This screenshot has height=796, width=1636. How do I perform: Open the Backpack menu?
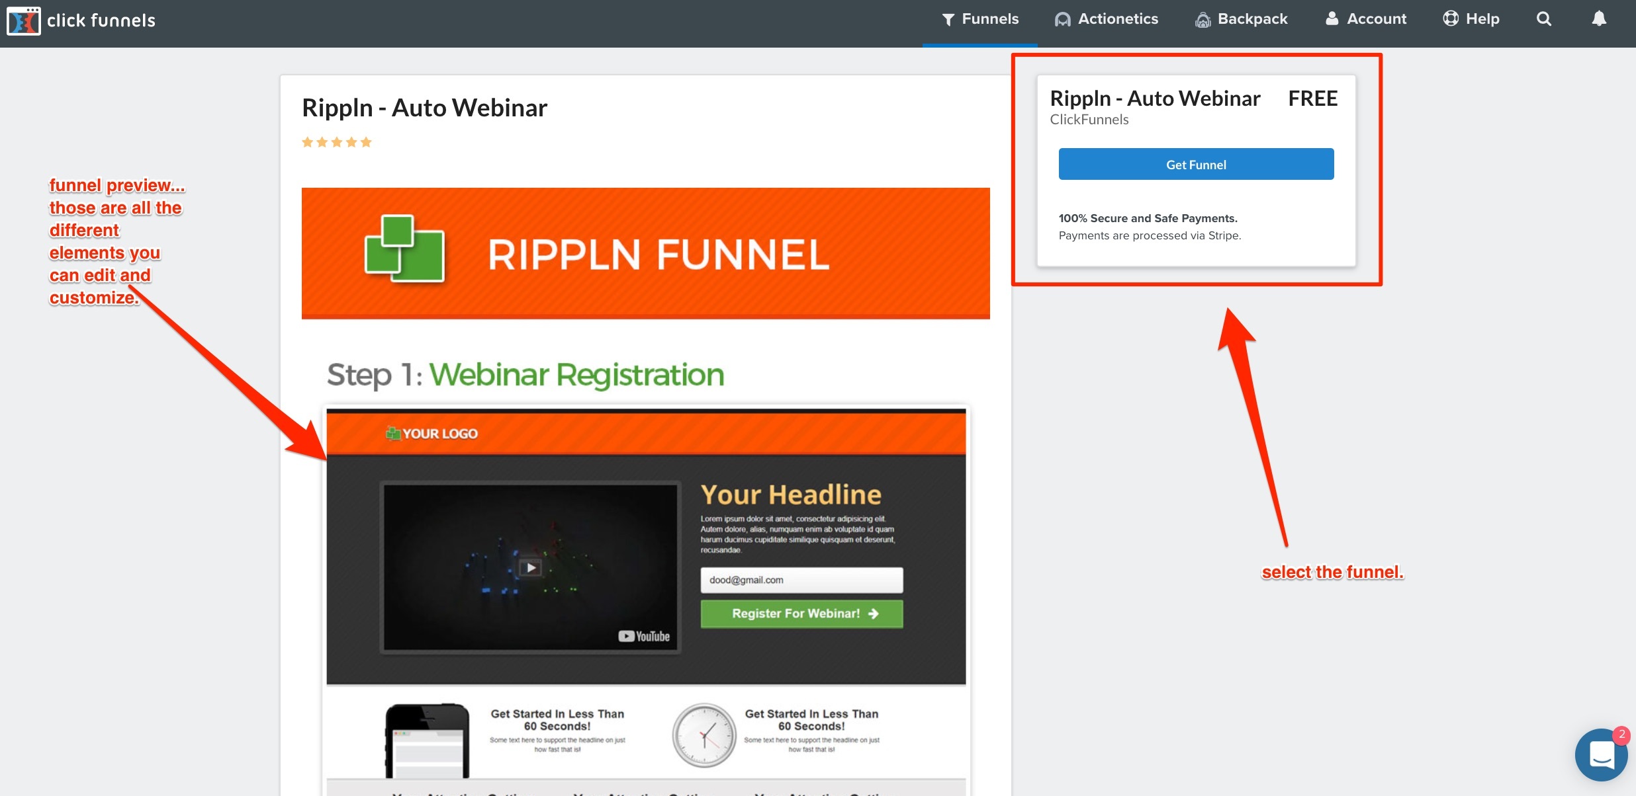(1242, 19)
